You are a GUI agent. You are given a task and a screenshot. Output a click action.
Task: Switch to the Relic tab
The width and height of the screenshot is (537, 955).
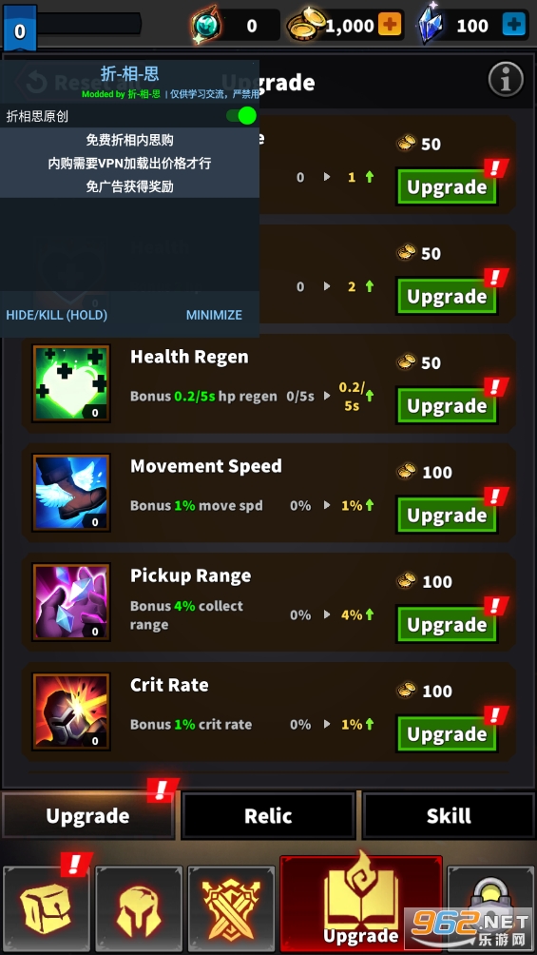click(268, 815)
